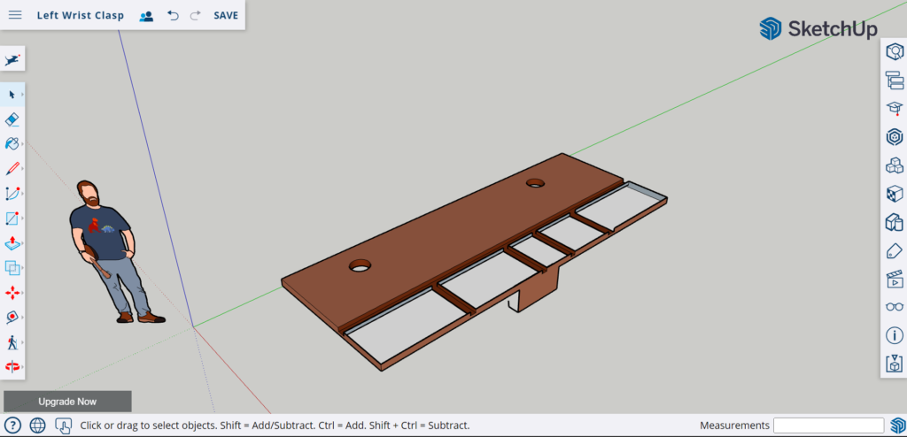Open the Outliner panel

click(895, 80)
